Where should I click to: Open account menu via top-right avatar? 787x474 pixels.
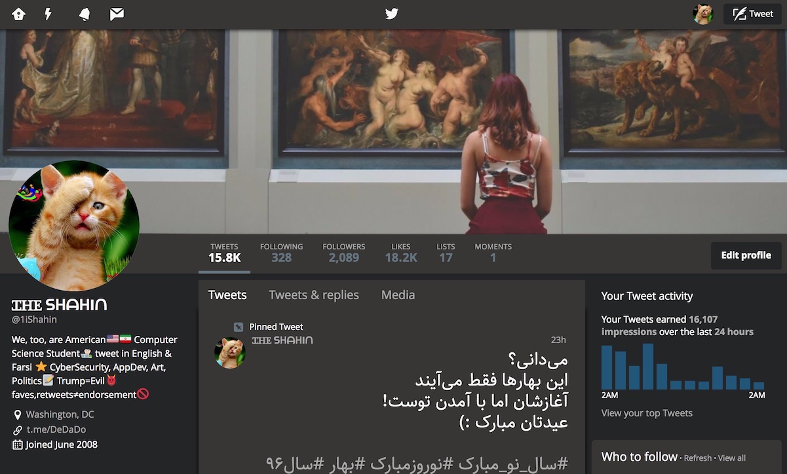[x=702, y=14]
